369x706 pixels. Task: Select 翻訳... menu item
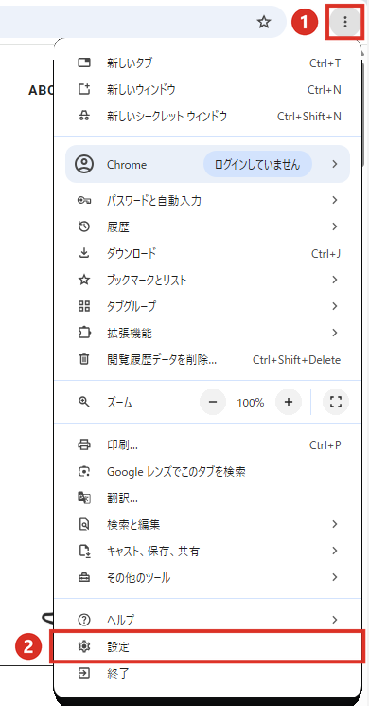(x=207, y=498)
